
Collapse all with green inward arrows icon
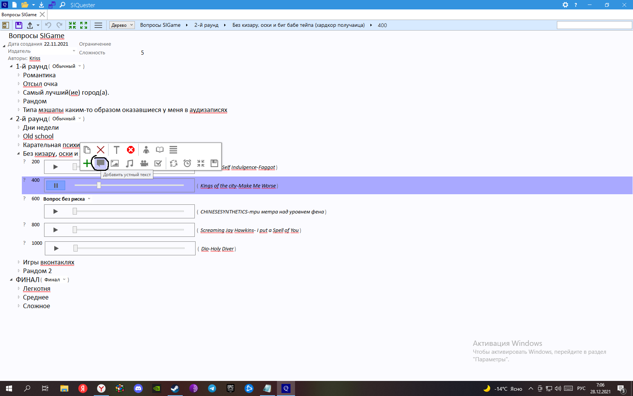[72, 25]
